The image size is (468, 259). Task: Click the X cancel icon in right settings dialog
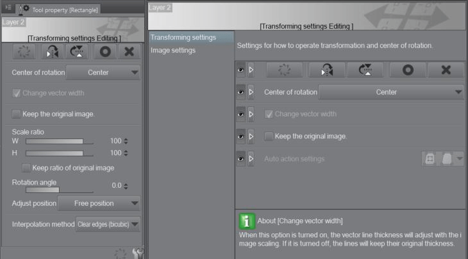tap(446, 70)
